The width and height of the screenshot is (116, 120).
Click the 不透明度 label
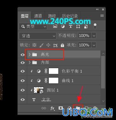[x=67, y=36]
